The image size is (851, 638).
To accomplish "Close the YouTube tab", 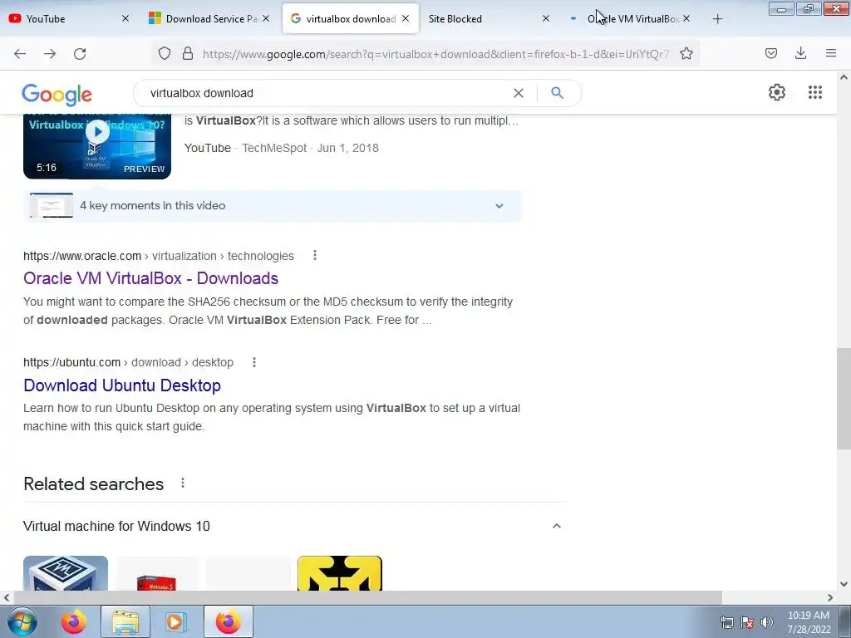I will (x=125, y=18).
